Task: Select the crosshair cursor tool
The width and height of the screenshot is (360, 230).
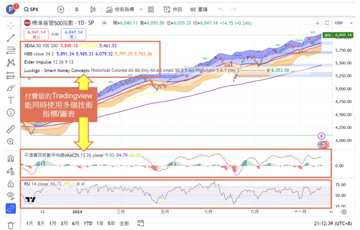Action: click(11, 26)
